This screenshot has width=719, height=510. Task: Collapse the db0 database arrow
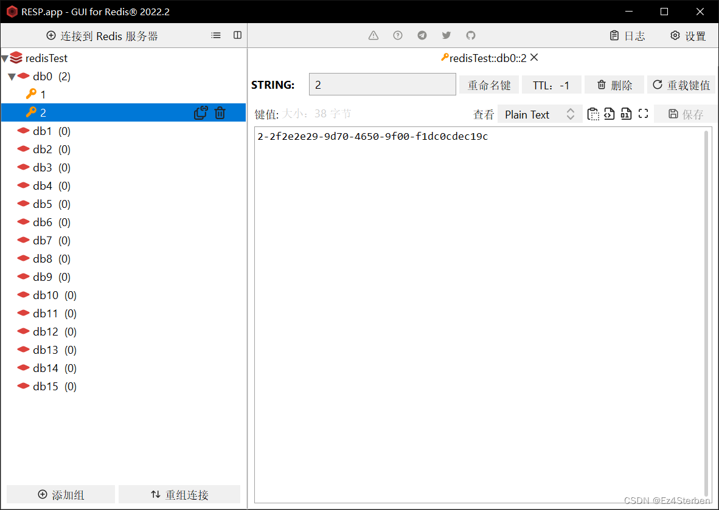click(12, 77)
